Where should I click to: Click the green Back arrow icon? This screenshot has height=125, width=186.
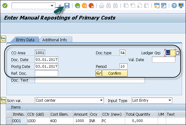coord(77,6)
